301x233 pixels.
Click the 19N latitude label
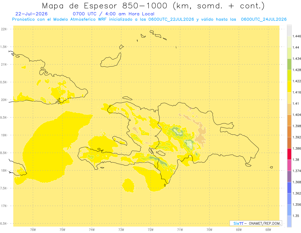pos(4,135)
